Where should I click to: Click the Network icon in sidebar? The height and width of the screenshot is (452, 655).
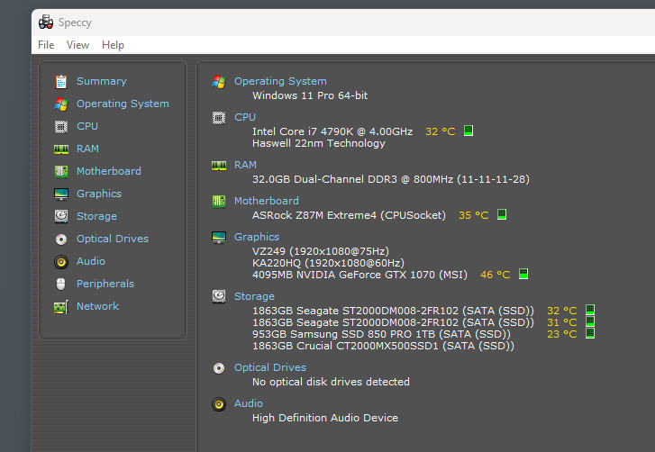point(61,306)
